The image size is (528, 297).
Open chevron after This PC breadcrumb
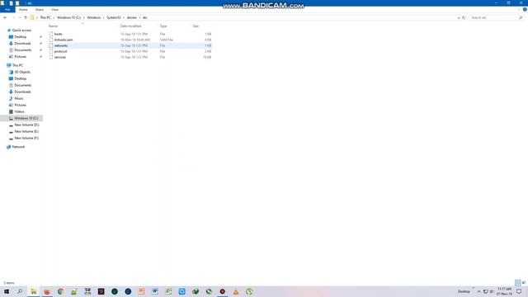(x=54, y=17)
